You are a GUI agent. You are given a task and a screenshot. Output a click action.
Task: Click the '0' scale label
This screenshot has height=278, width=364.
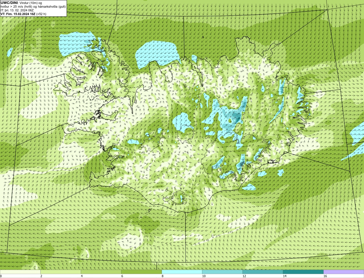(1, 276)
